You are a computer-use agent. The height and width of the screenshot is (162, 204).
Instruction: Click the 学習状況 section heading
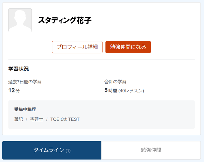18,69
